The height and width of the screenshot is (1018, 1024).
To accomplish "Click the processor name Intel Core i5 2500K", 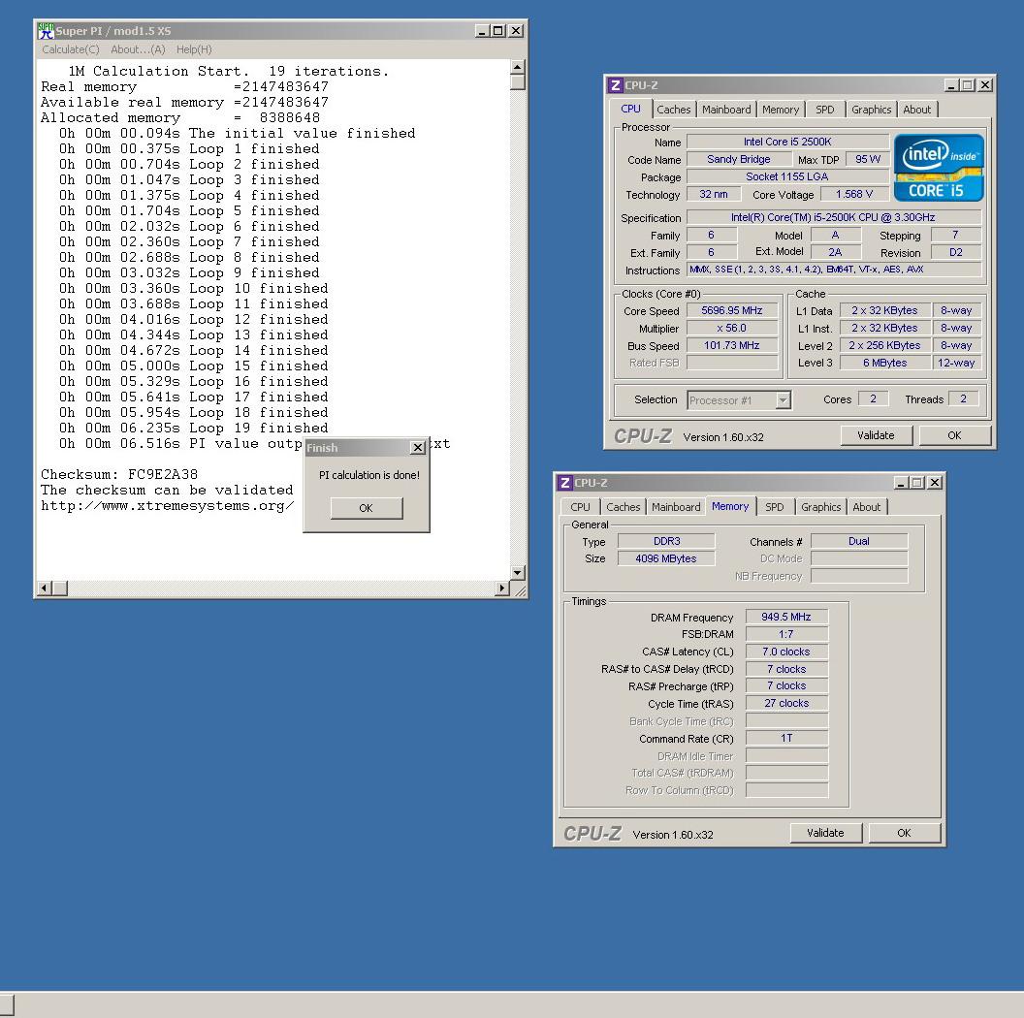I will tap(787, 142).
